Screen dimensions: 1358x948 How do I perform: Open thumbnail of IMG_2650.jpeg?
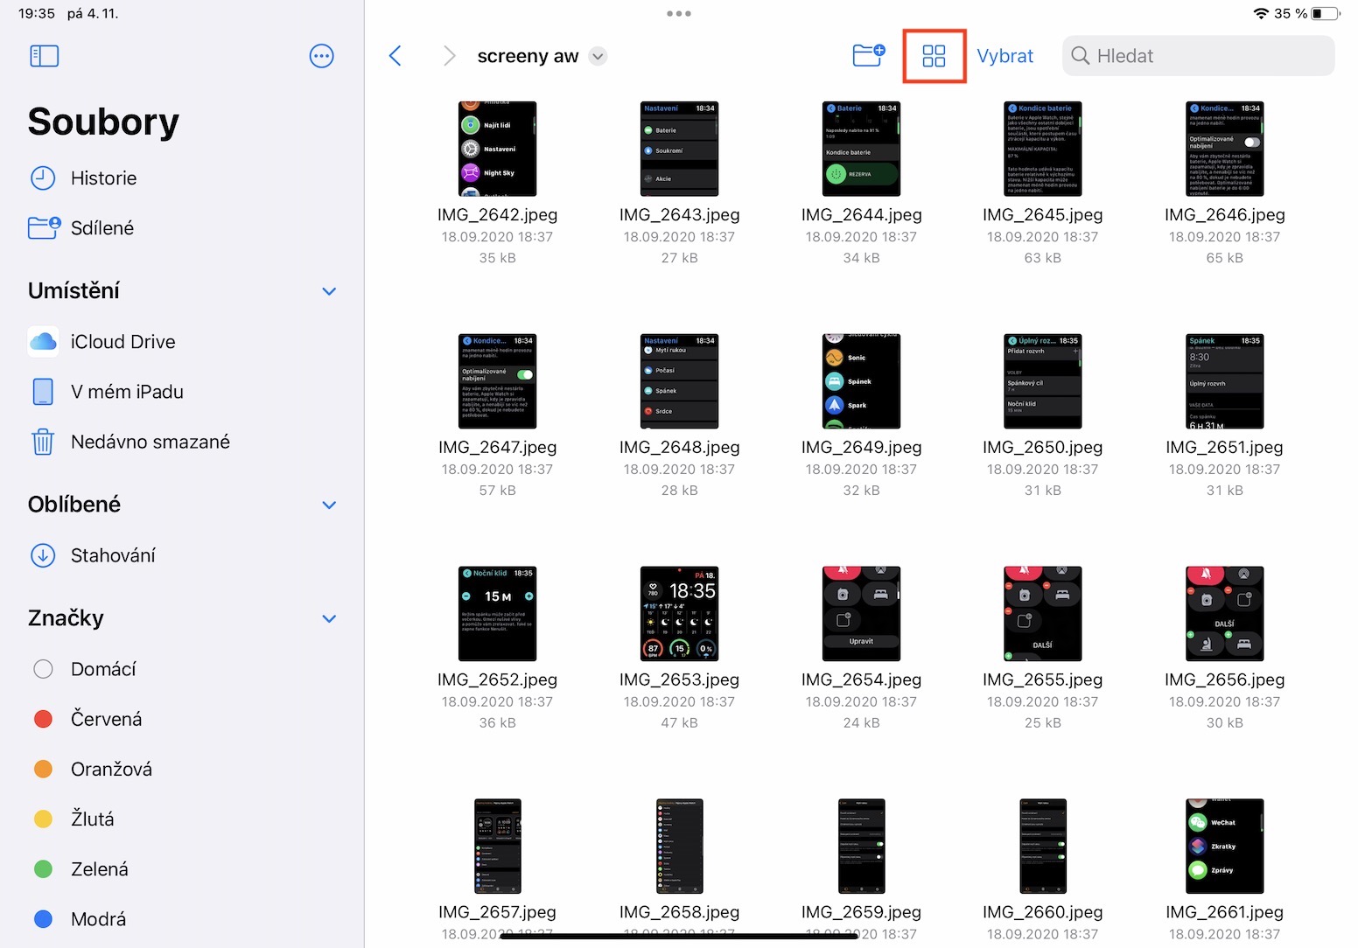coord(1042,381)
